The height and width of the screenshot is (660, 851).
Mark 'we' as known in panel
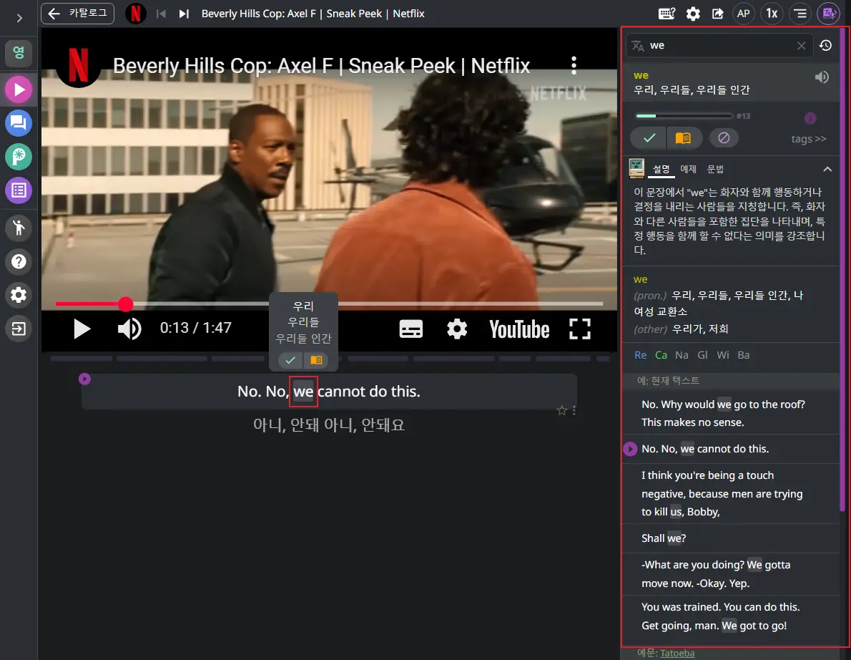649,138
